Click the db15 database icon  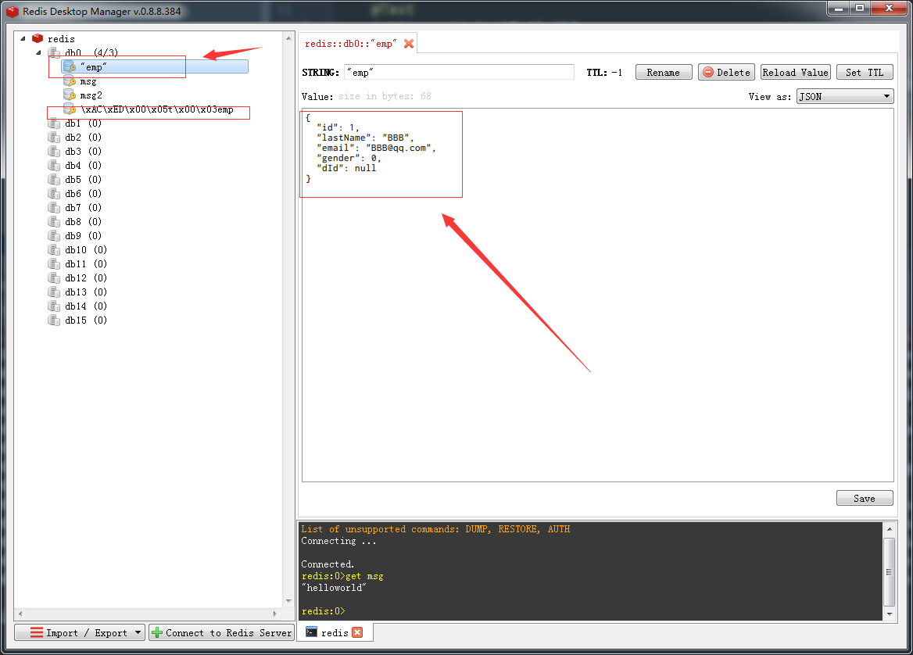(54, 320)
